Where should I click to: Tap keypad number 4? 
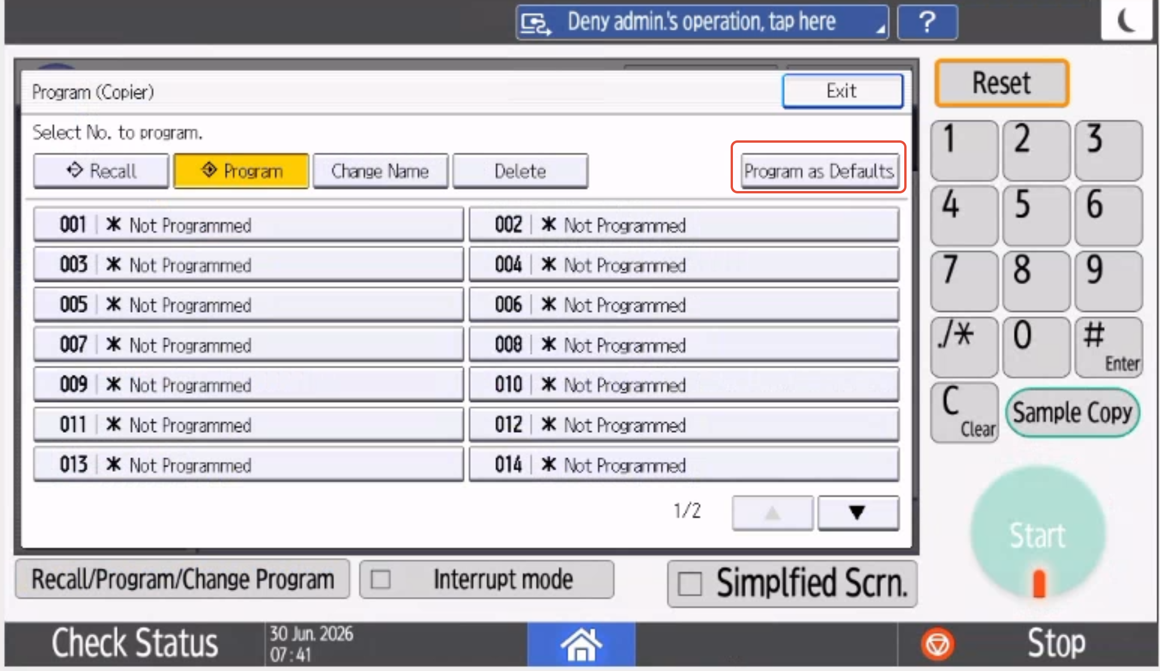(x=964, y=216)
